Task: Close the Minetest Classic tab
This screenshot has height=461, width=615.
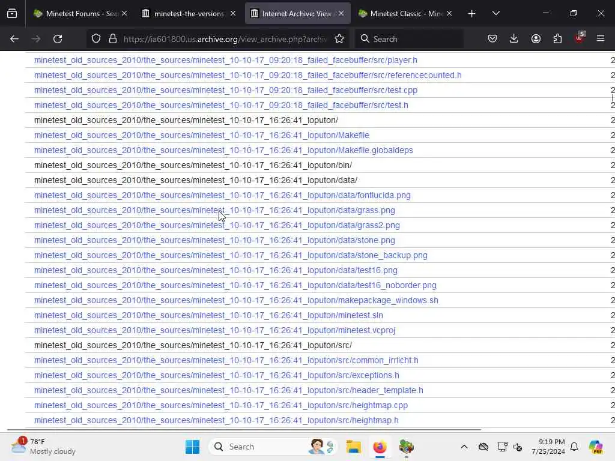Action: point(449,14)
